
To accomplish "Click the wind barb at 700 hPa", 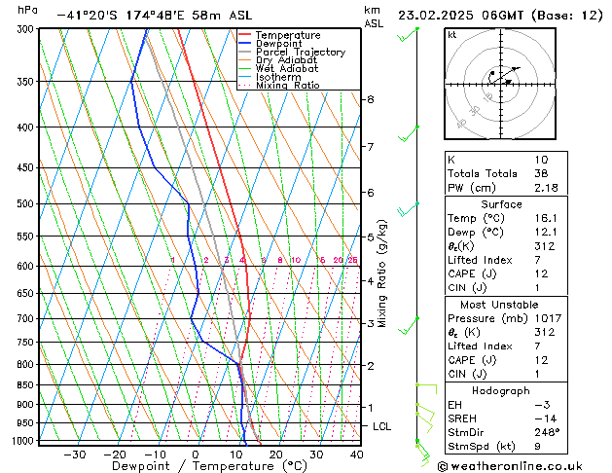I will (x=408, y=325).
